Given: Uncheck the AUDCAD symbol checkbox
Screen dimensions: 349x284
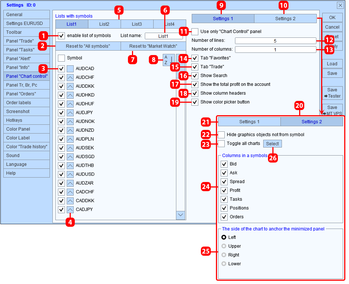Looking at the screenshot, I should click(x=62, y=69).
